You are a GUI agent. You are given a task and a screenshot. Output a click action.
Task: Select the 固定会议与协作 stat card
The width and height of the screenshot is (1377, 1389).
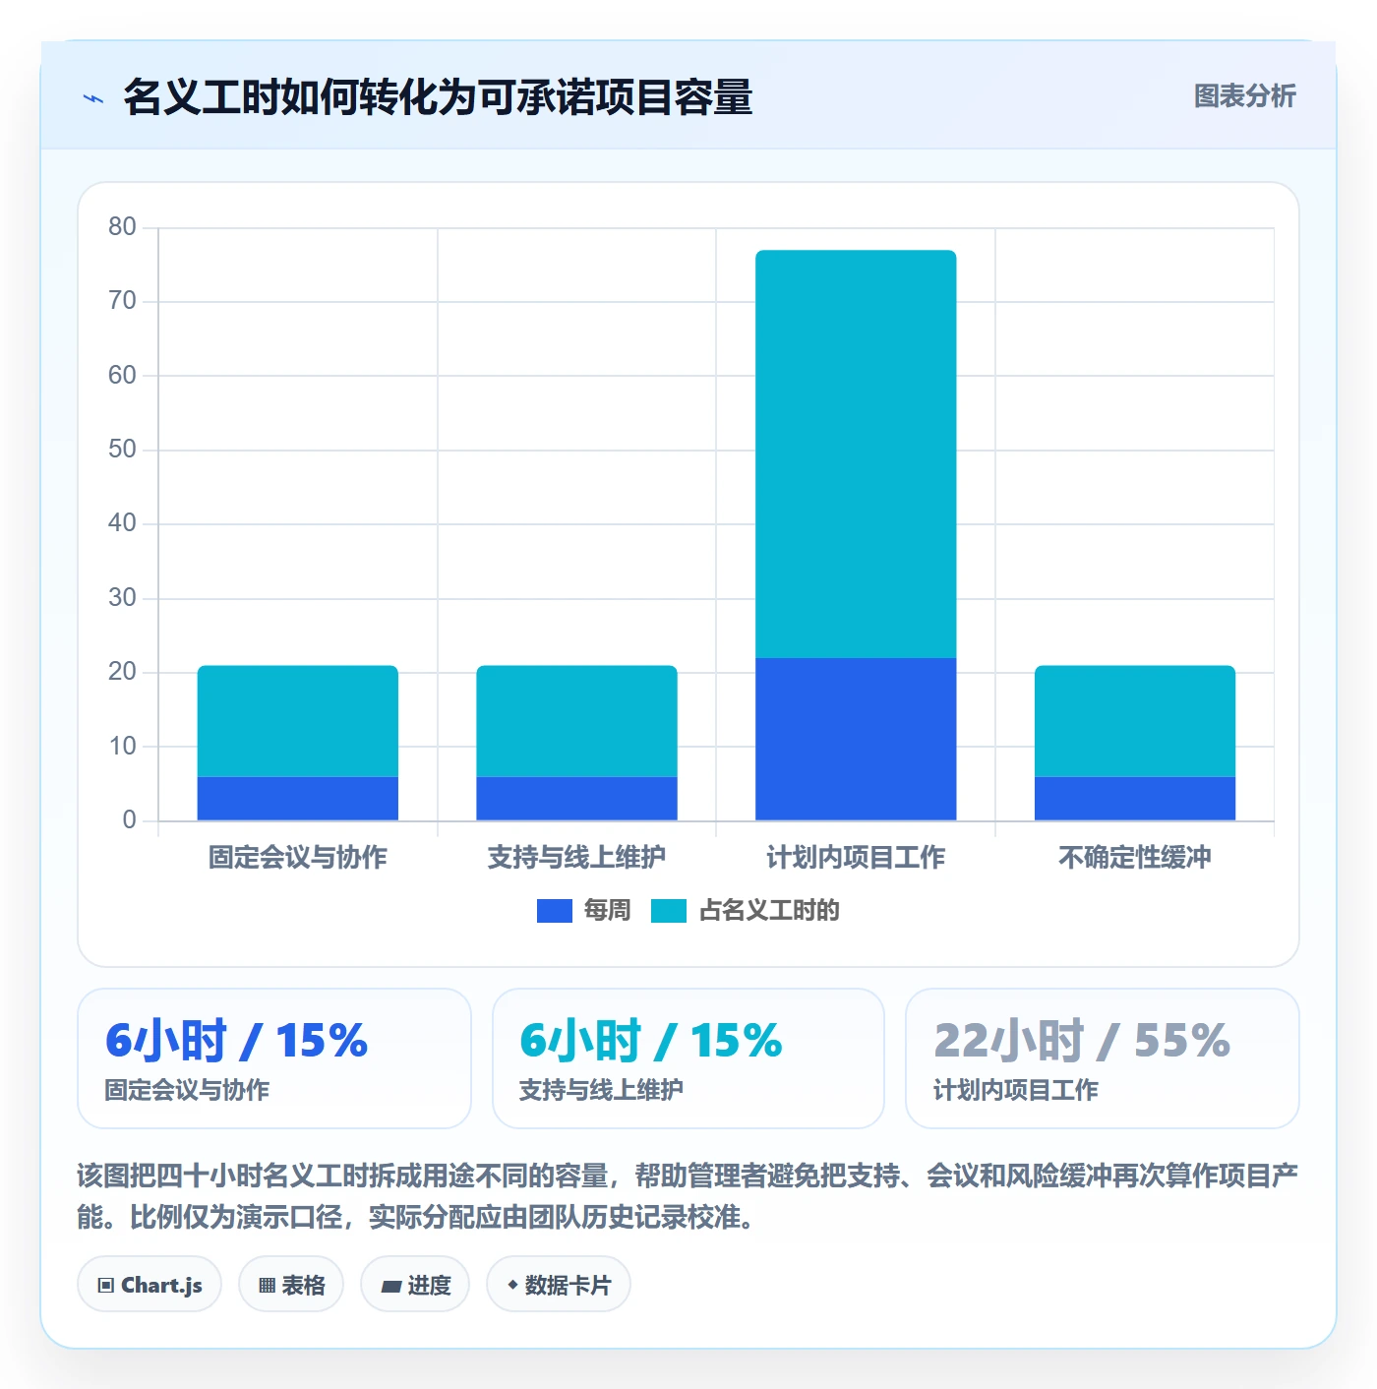point(274,1058)
